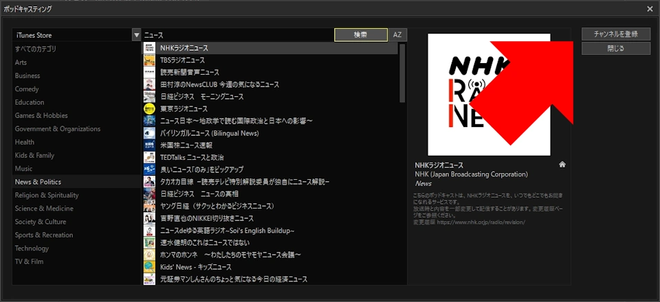
Task: Focus the search field containing ニュース
Action: pyautogui.click(x=238, y=35)
